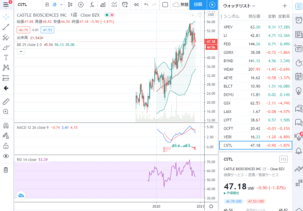Image resolution: width=303 pixels, height=211 pixels.
Task: Toggle stay-in-drawing-mode pencil lock
Action: [6, 136]
